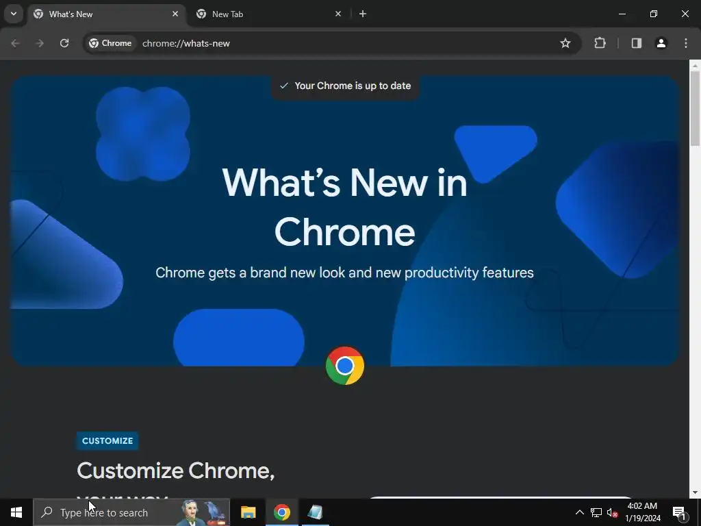The height and width of the screenshot is (526, 701).
Task: Click the 'Chrome gets a brand new look' subtitle
Action: coord(345,273)
